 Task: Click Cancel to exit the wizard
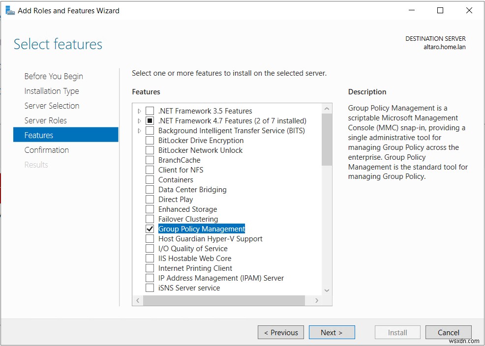(448, 332)
